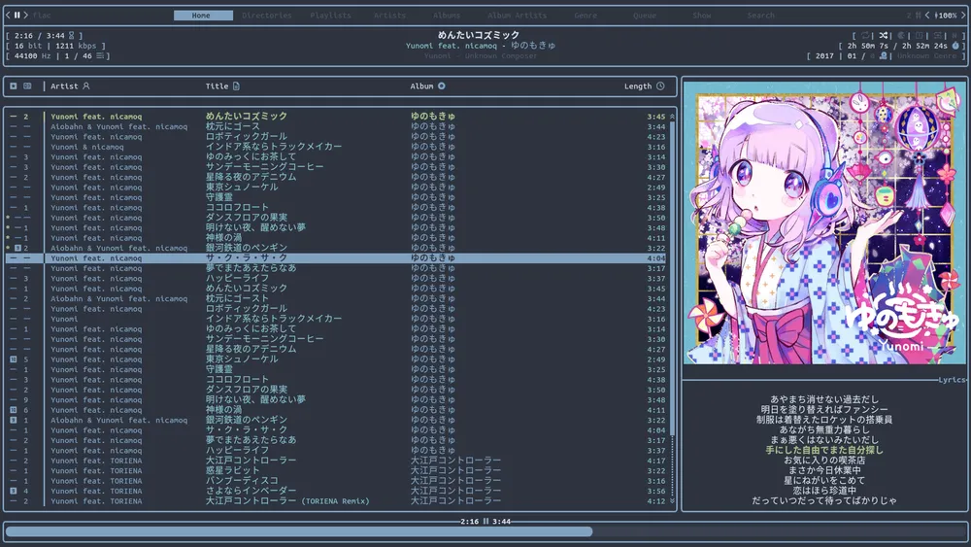The width and height of the screenshot is (971, 547).
Task: Click the next track arrow icon
Action: pyautogui.click(x=27, y=16)
